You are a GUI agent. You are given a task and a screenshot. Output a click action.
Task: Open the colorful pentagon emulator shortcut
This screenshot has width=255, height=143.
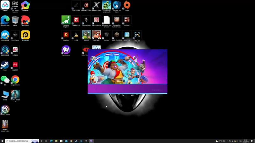pos(25,6)
